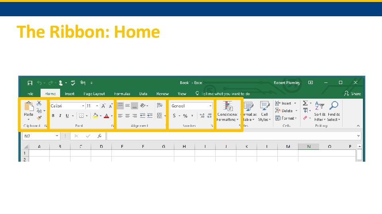
Task: Click the Undo arrow
Action: [39, 83]
